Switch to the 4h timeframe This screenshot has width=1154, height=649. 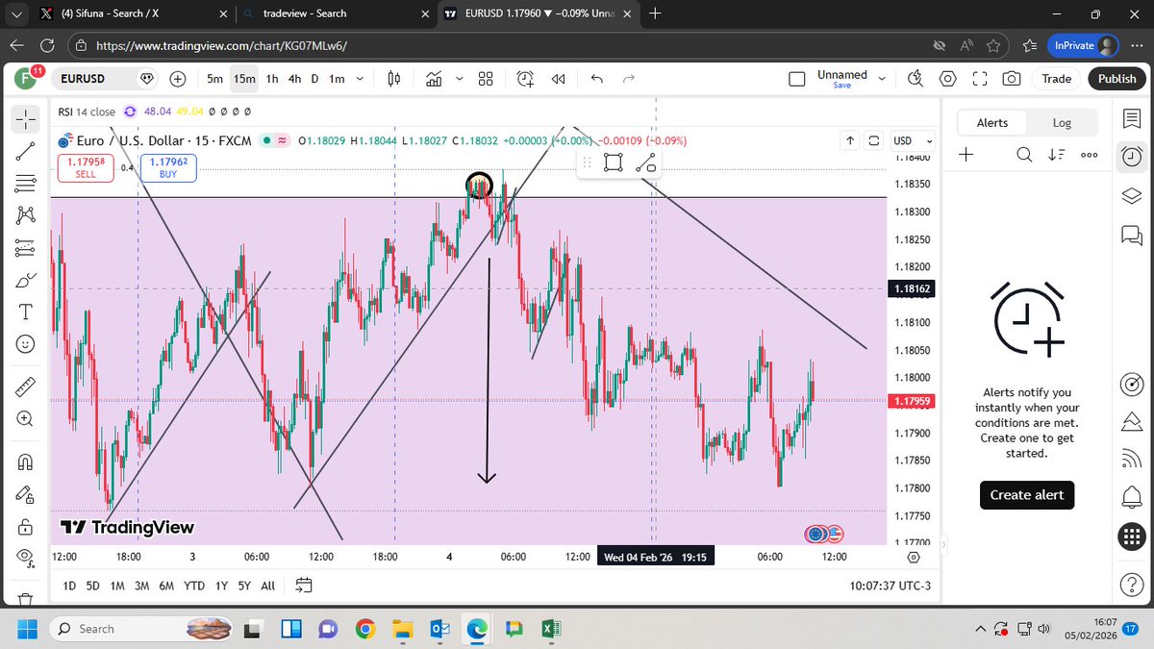294,79
